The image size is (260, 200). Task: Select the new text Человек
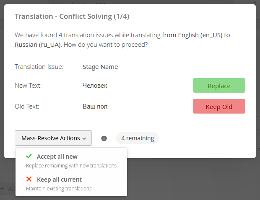point(95,86)
